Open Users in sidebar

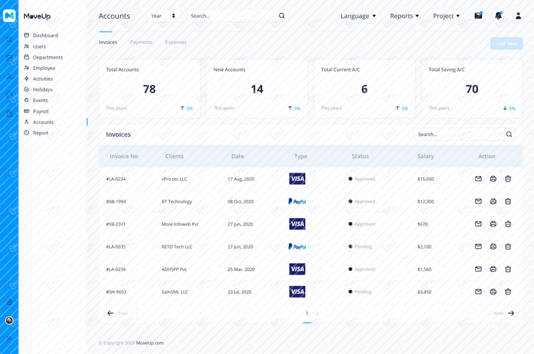35,47
